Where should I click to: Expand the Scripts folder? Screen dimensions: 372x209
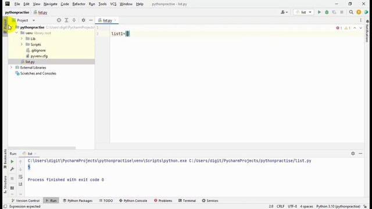coord(22,44)
